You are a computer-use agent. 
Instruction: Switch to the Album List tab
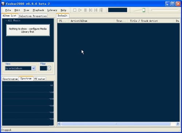pyautogui.click(x=9, y=16)
